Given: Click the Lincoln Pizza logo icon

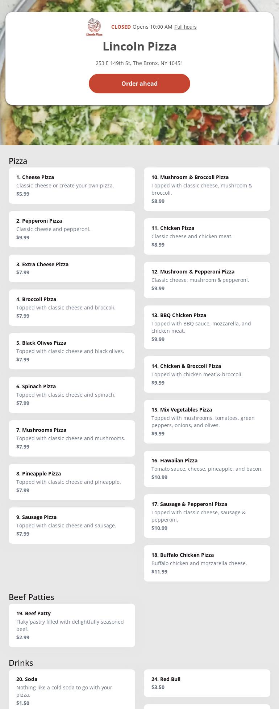Looking at the screenshot, I should pos(94,27).
